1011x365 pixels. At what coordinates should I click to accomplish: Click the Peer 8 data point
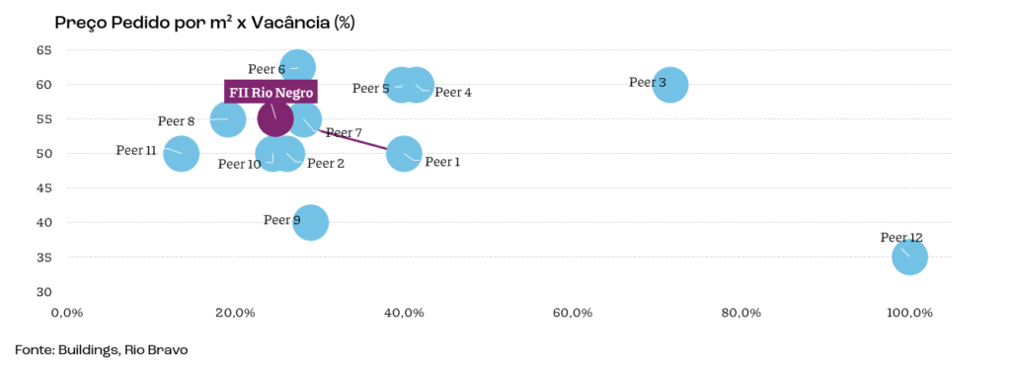(228, 119)
